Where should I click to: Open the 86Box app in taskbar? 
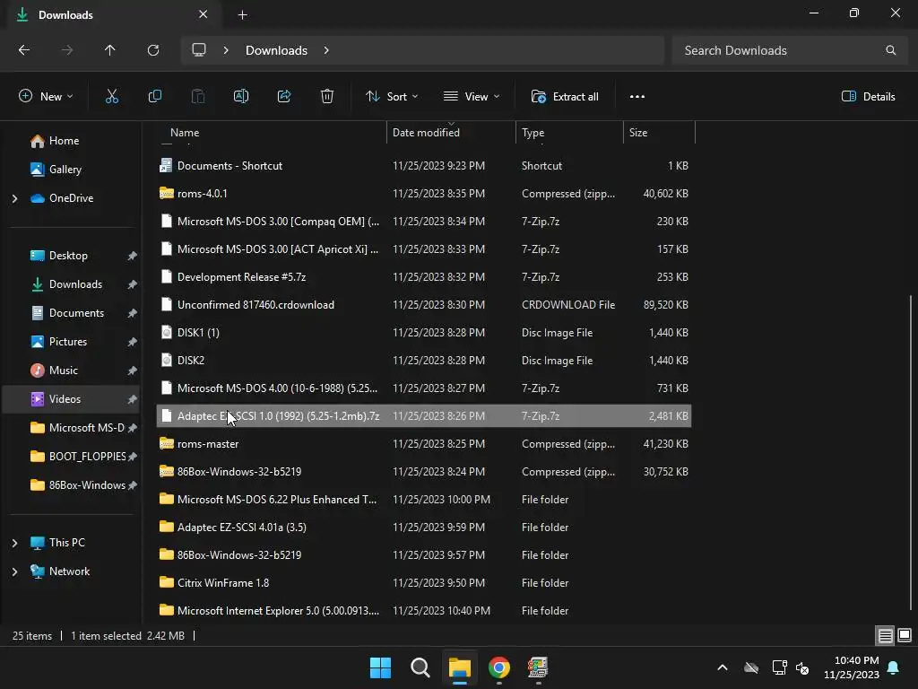(538, 667)
